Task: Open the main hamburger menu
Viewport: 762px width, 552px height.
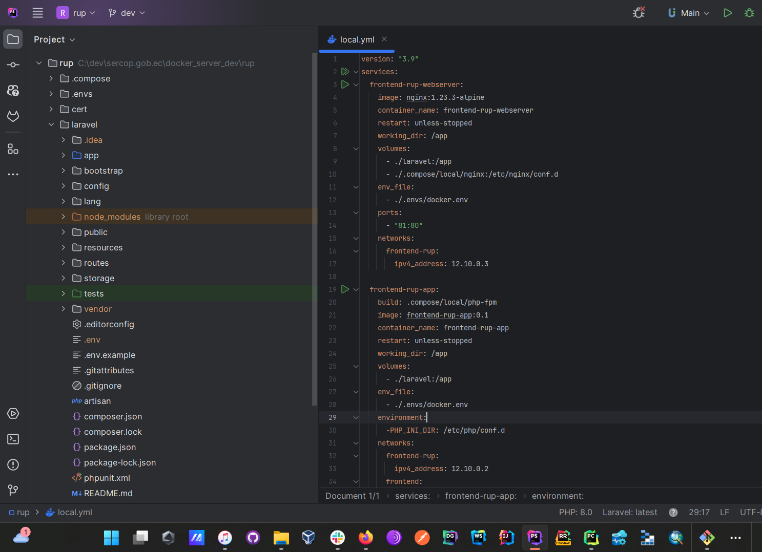Action: [x=38, y=13]
